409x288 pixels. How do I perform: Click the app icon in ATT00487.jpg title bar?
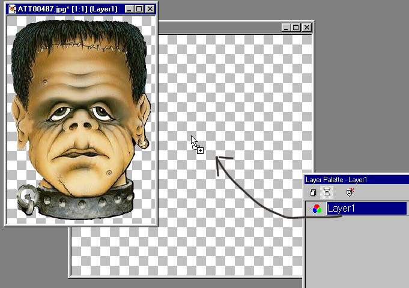(x=12, y=9)
